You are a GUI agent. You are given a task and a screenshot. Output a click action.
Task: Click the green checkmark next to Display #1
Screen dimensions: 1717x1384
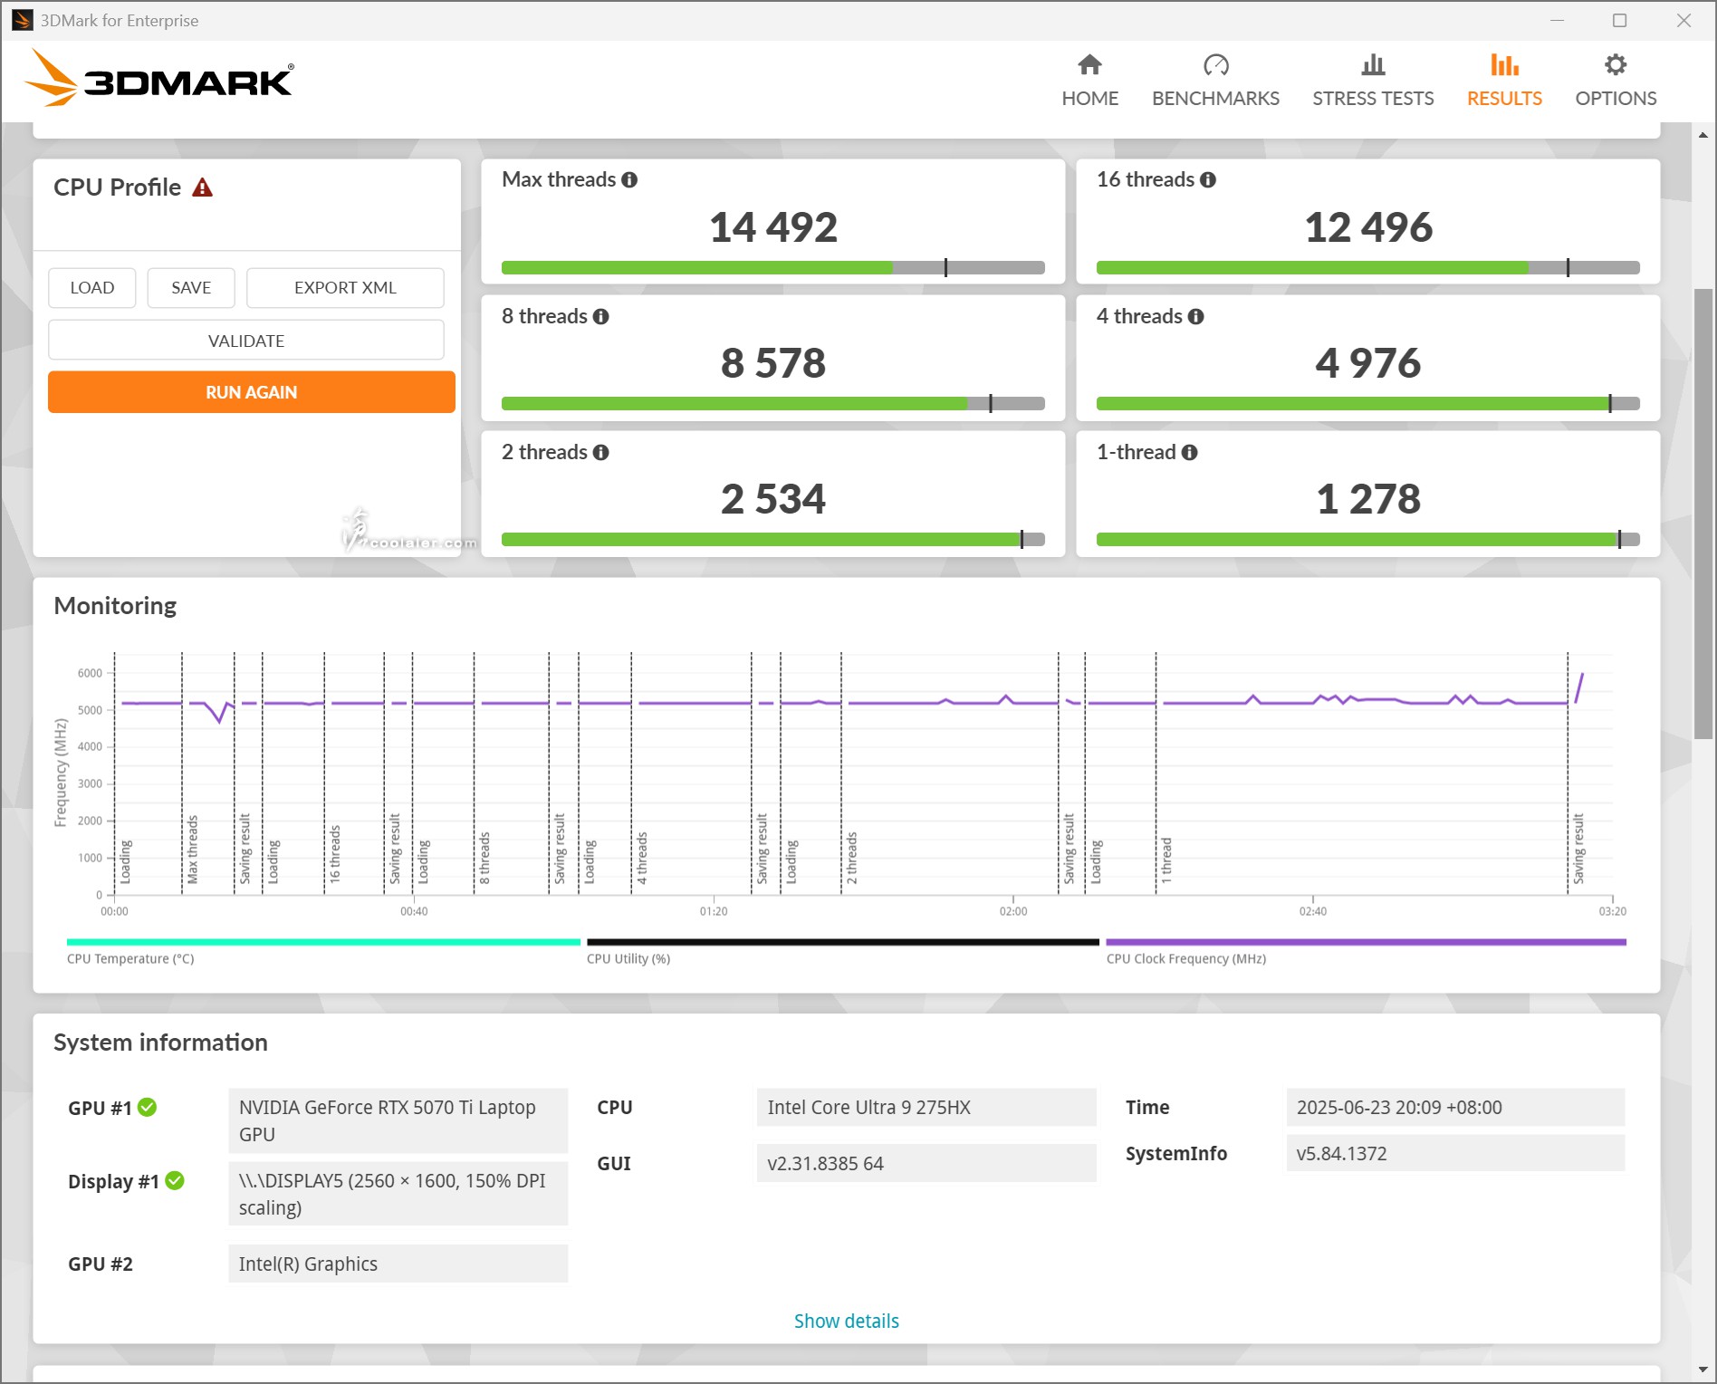click(x=175, y=1181)
